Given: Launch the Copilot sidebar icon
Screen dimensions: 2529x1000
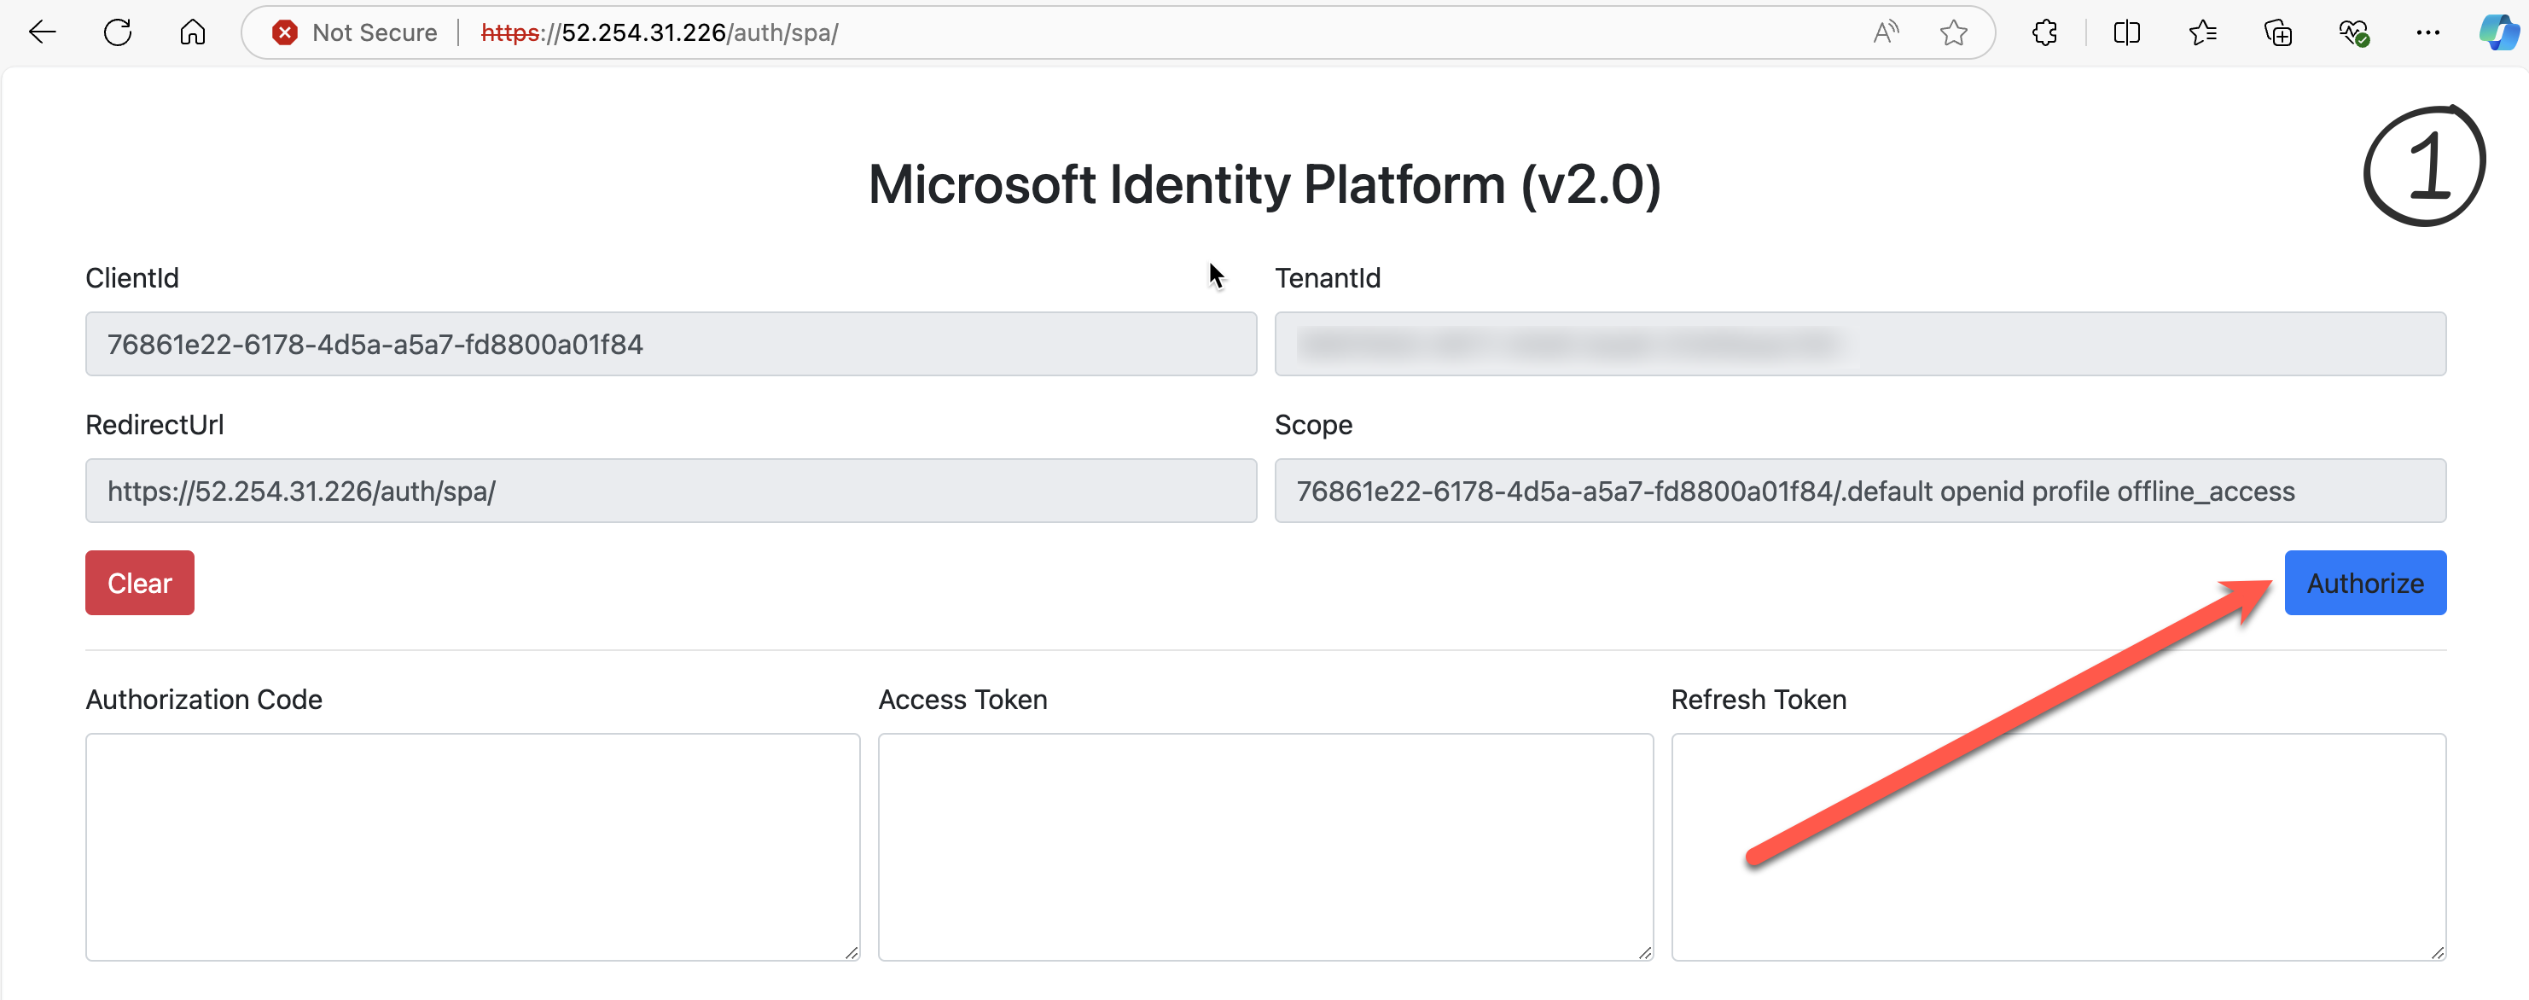Looking at the screenshot, I should coord(2498,32).
